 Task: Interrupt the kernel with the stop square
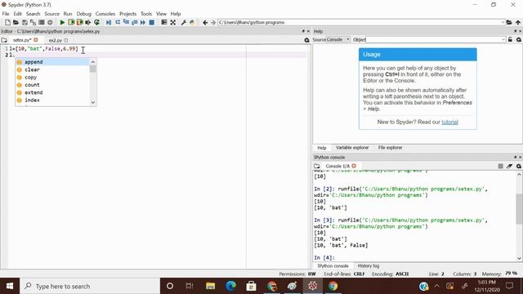(x=501, y=166)
